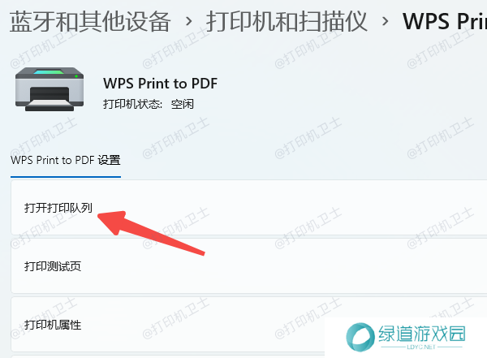
Task: Click the LDYC.NET site text
Action: point(421,347)
